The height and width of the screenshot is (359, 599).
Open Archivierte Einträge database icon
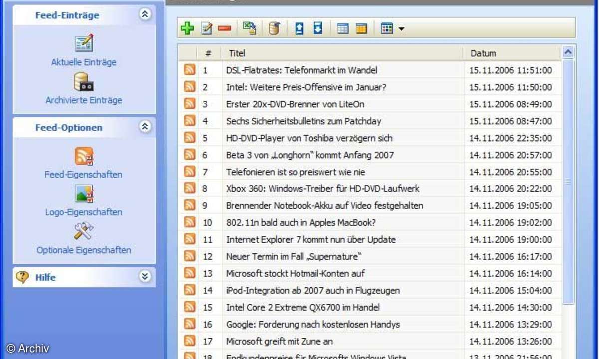pos(84,81)
